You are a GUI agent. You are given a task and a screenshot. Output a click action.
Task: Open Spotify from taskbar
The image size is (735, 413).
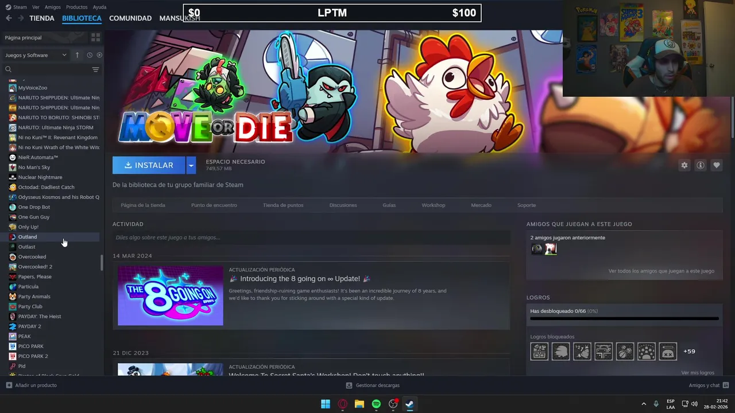click(376, 404)
